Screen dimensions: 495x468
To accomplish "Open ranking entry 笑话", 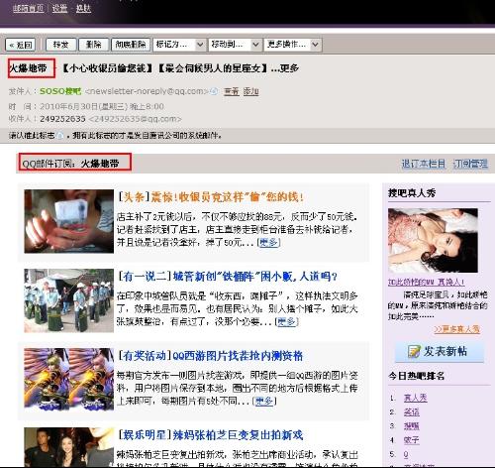I will [x=412, y=412].
